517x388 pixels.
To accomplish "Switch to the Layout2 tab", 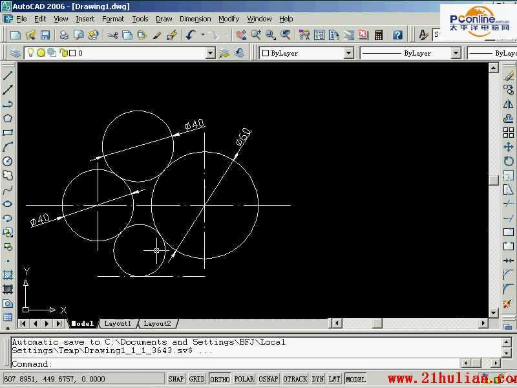I will click(x=157, y=323).
